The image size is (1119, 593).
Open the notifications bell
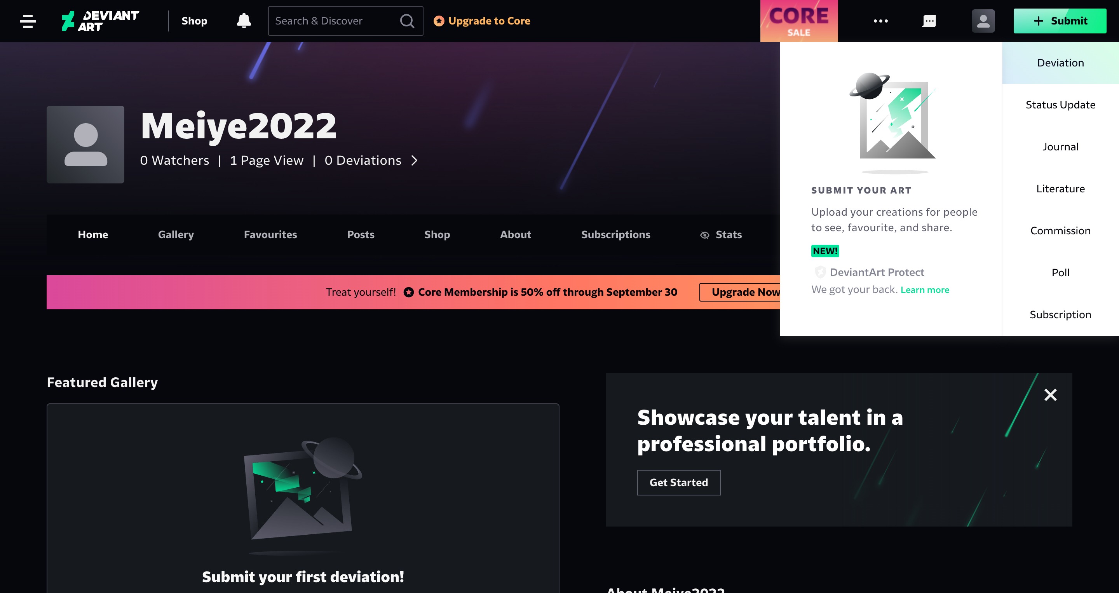pyautogui.click(x=244, y=21)
